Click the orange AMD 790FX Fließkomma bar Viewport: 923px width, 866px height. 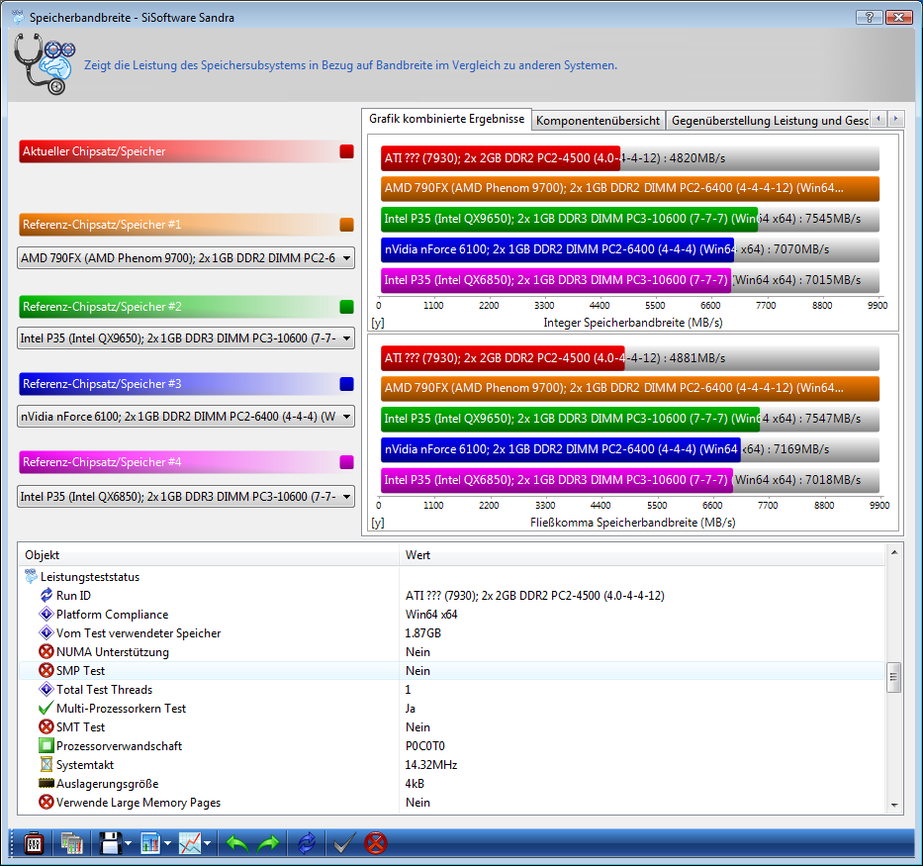(x=630, y=389)
